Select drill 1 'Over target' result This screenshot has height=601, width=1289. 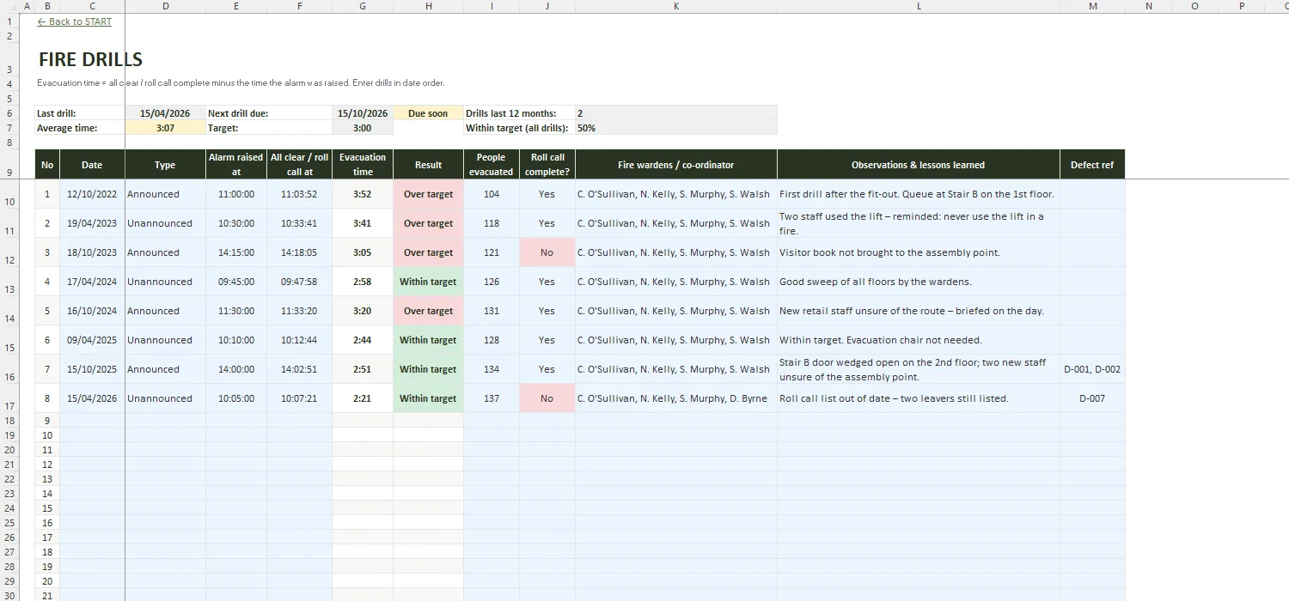(428, 194)
